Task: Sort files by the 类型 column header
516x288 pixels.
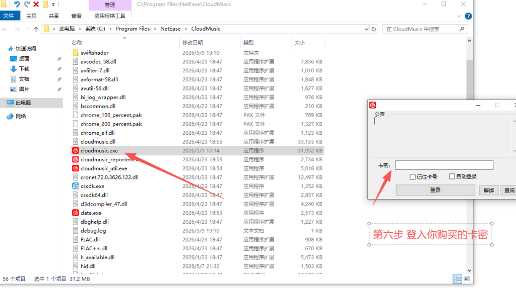Action: 248,42
